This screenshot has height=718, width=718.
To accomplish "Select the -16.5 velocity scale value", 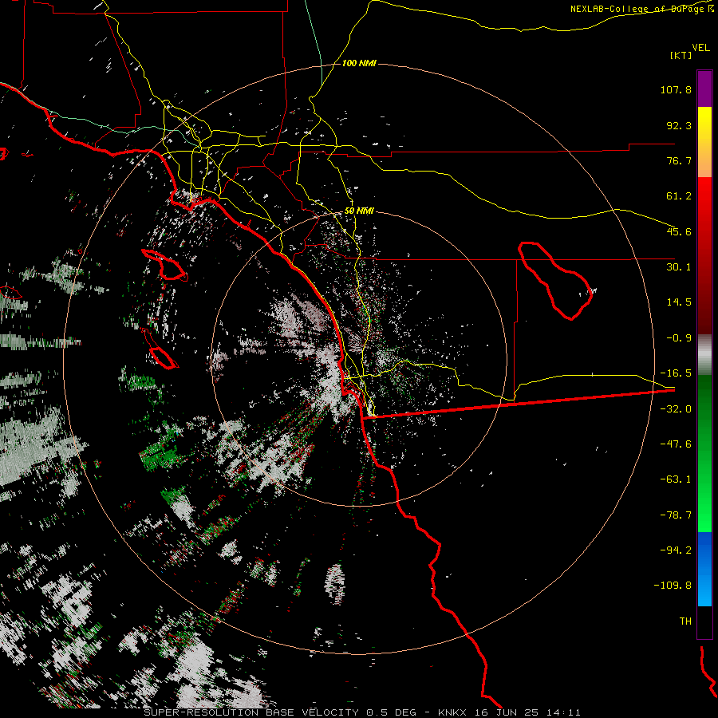I will pyautogui.click(x=676, y=373).
